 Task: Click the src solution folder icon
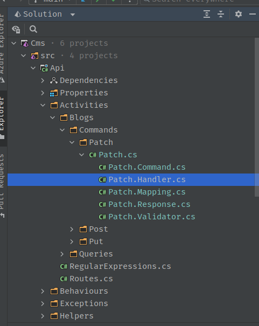[34, 56]
